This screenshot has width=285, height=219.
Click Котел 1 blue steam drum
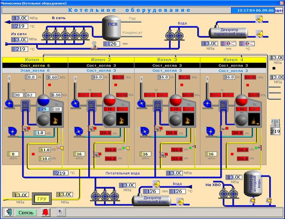coord(43,100)
